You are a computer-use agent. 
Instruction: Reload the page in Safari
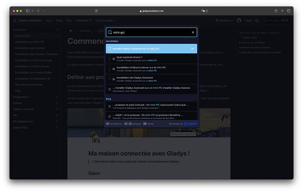(x=207, y=11)
